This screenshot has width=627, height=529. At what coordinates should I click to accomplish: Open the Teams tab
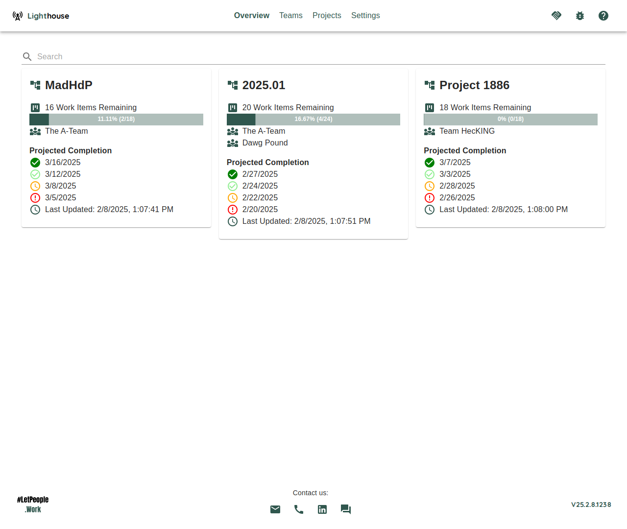tap(291, 16)
